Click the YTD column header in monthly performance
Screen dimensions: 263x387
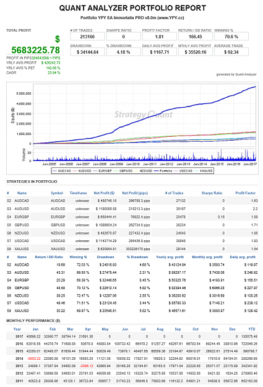[x=252, y=329]
